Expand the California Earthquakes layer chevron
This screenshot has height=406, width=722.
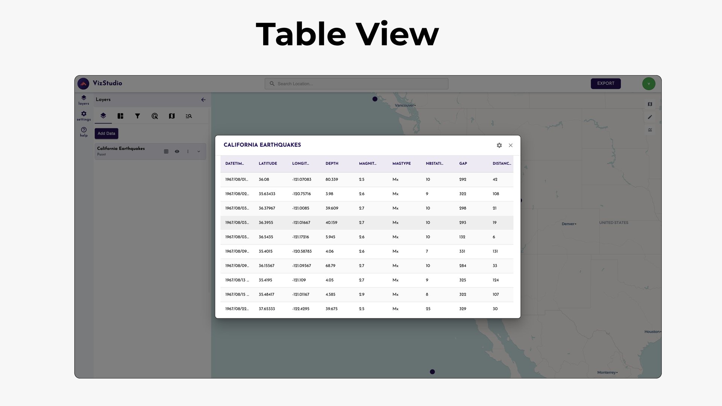pos(199,151)
